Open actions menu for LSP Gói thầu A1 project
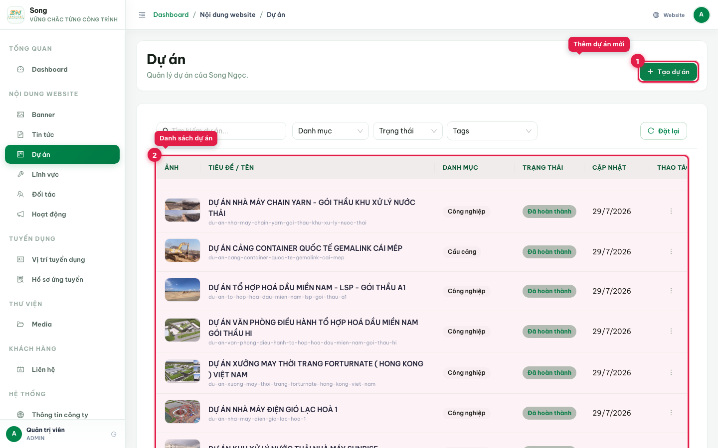The width and height of the screenshot is (718, 448). coord(671,291)
